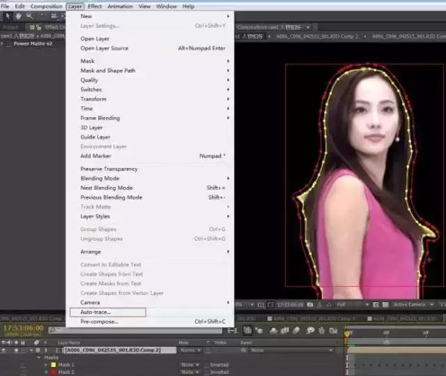Open Mask 1 mode dropdown
This screenshot has height=376, width=446.
pos(187,365)
